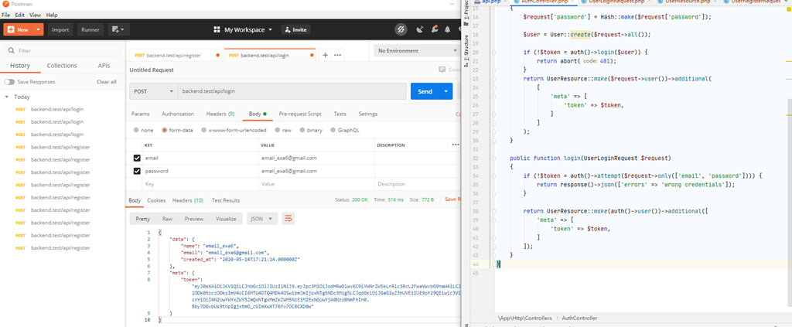Select the x-www-form-urlencoded radio button

point(203,130)
